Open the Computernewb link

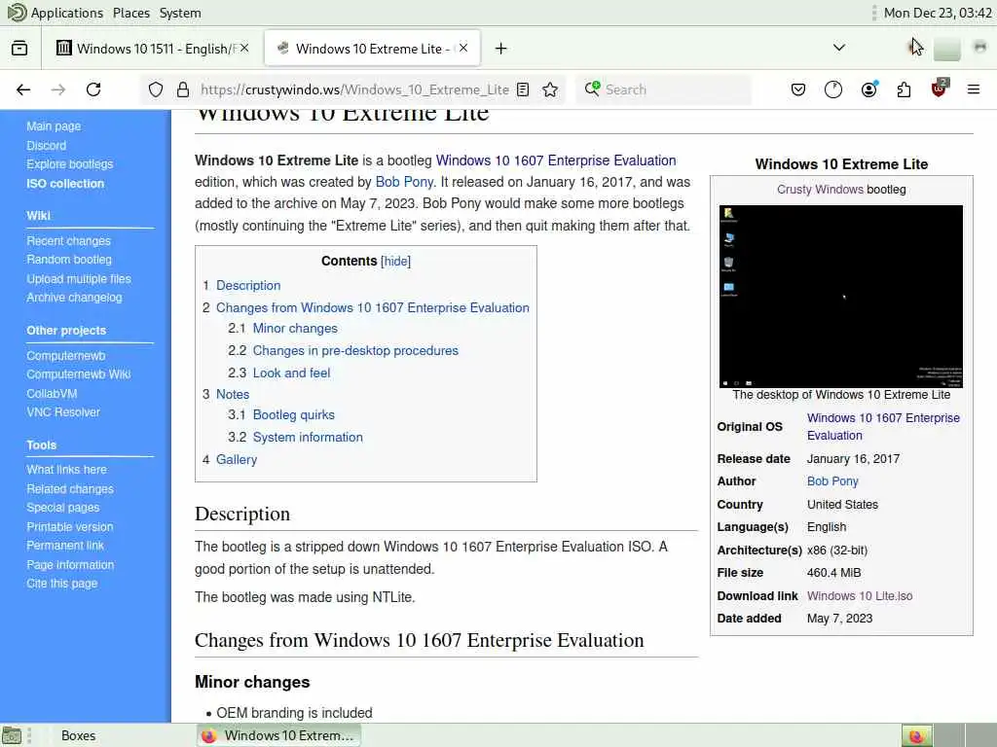(66, 356)
